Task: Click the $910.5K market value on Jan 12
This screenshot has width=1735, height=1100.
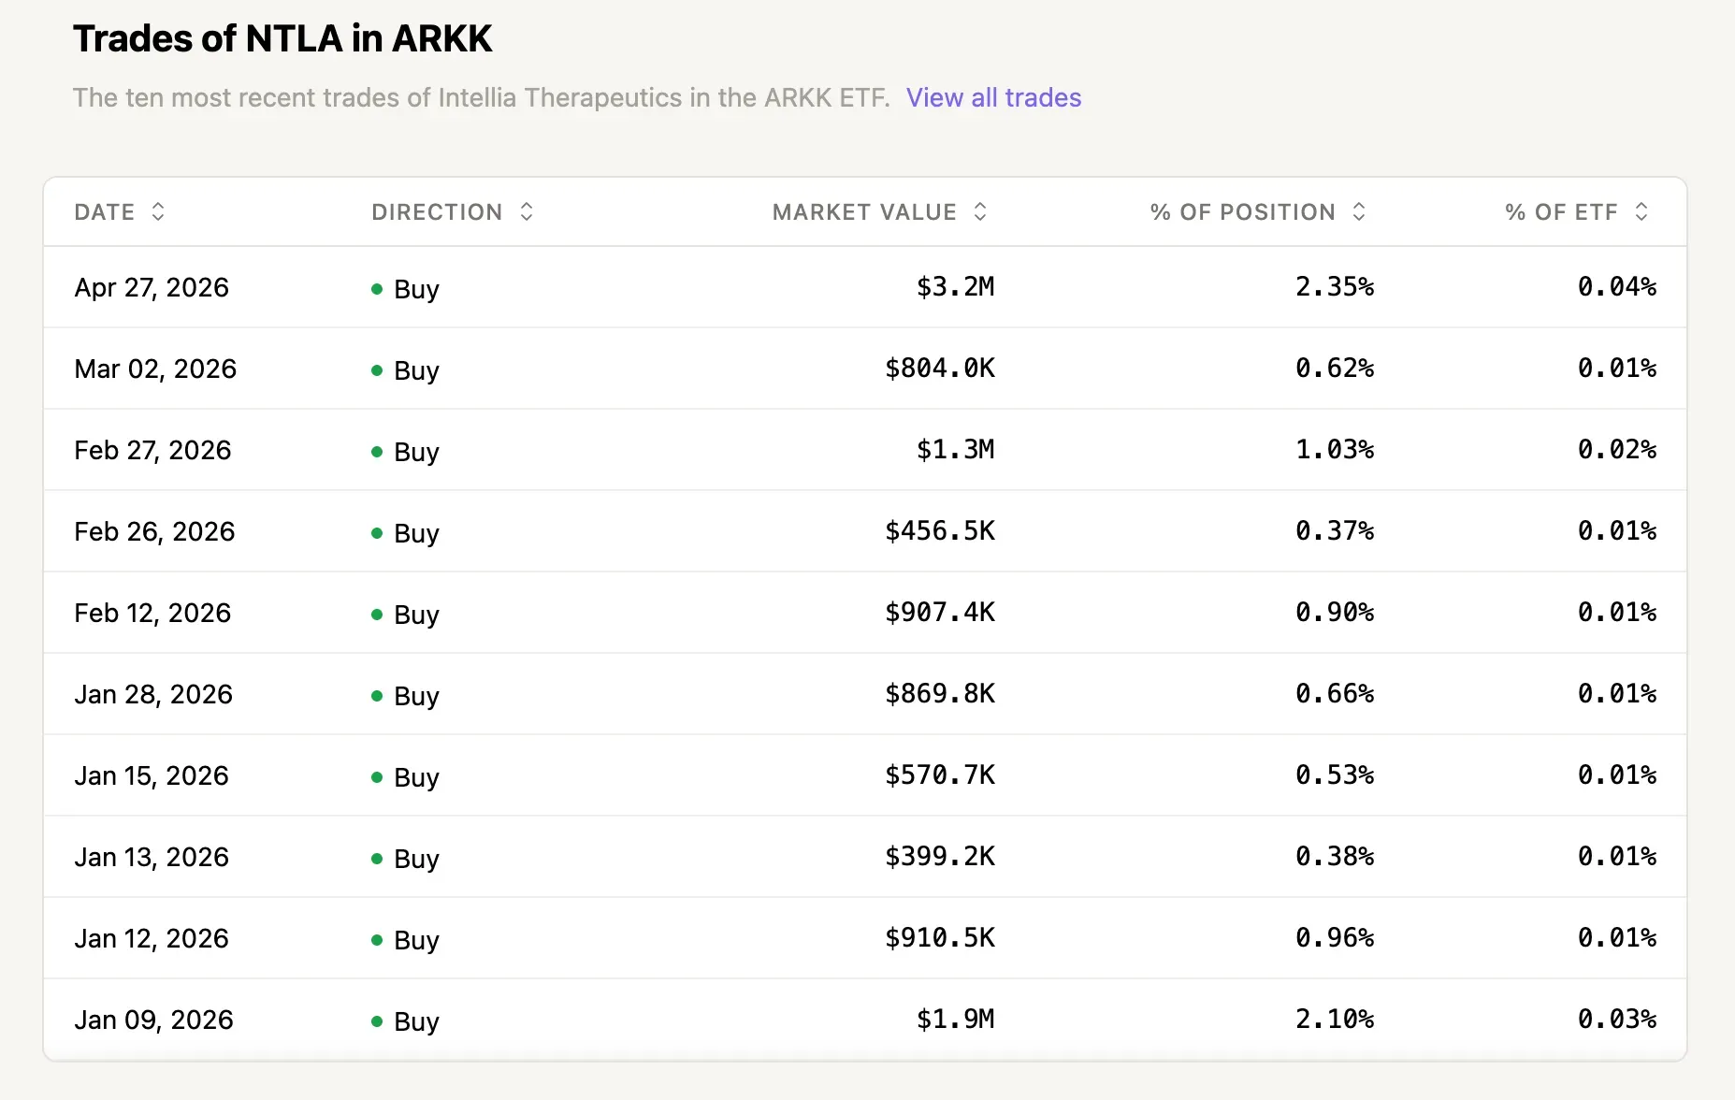Action: (940, 938)
